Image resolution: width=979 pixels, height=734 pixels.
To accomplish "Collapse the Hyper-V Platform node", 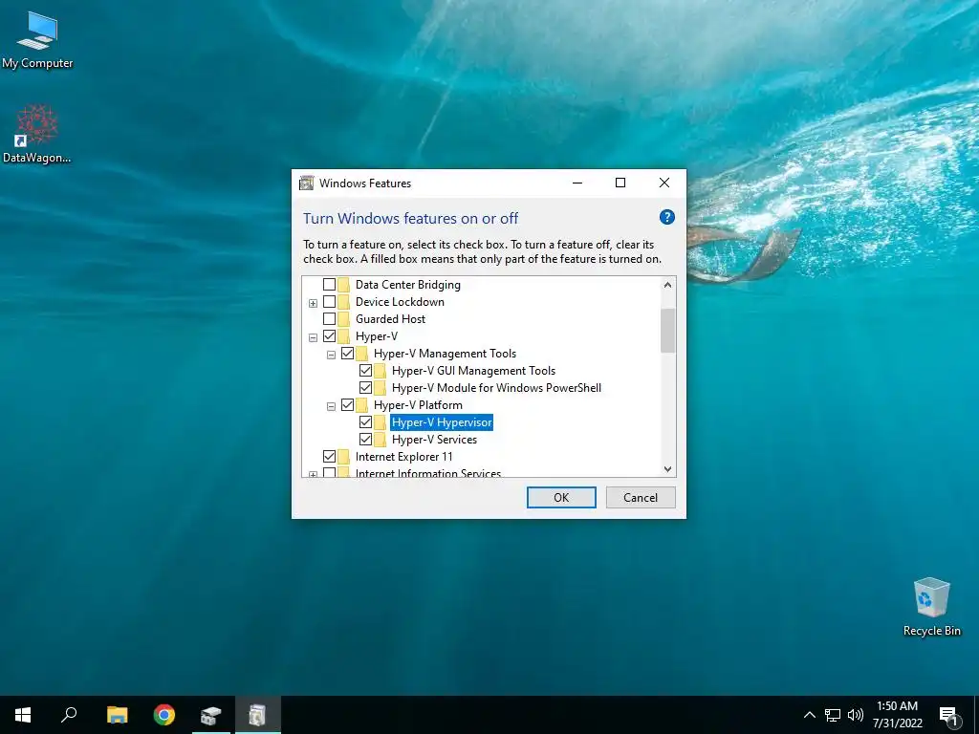I will (331, 407).
